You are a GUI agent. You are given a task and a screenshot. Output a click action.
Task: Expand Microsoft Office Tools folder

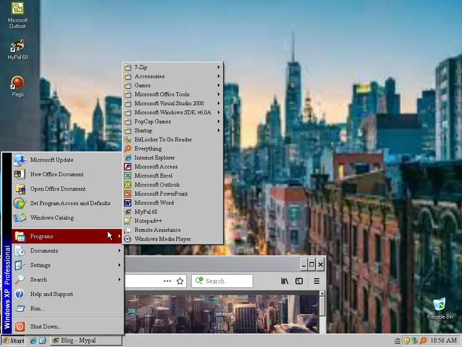point(173,94)
